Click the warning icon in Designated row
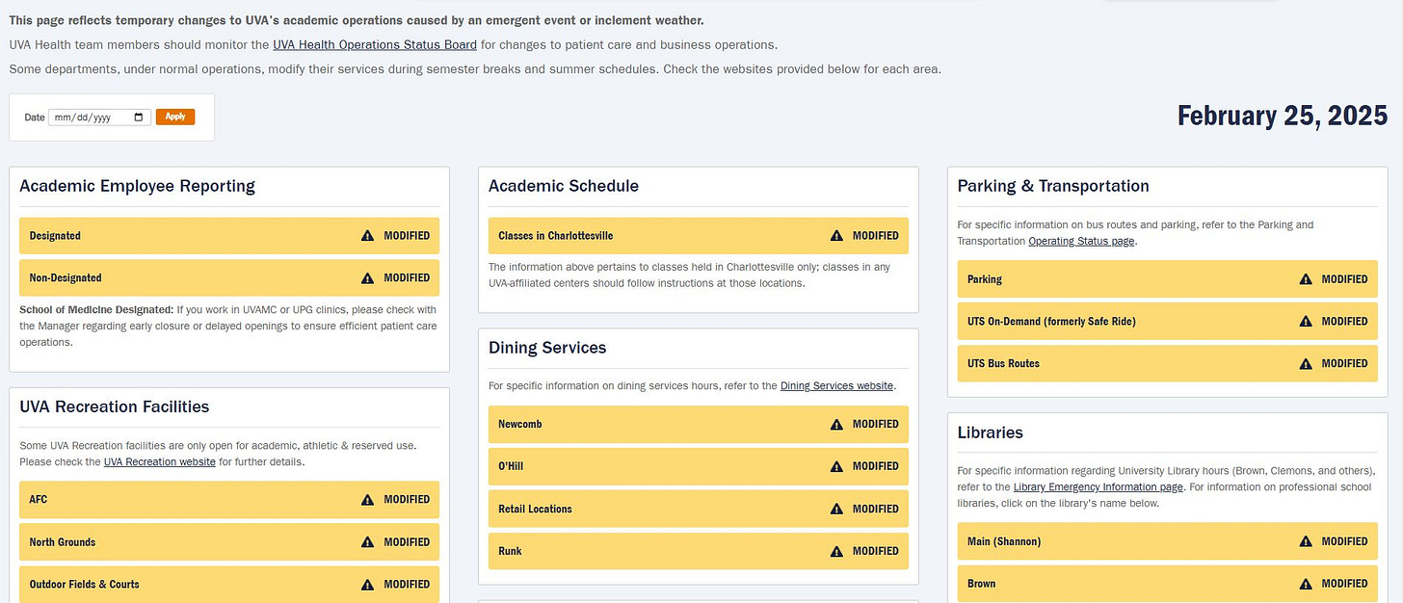 pyautogui.click(x=367, y=235)
